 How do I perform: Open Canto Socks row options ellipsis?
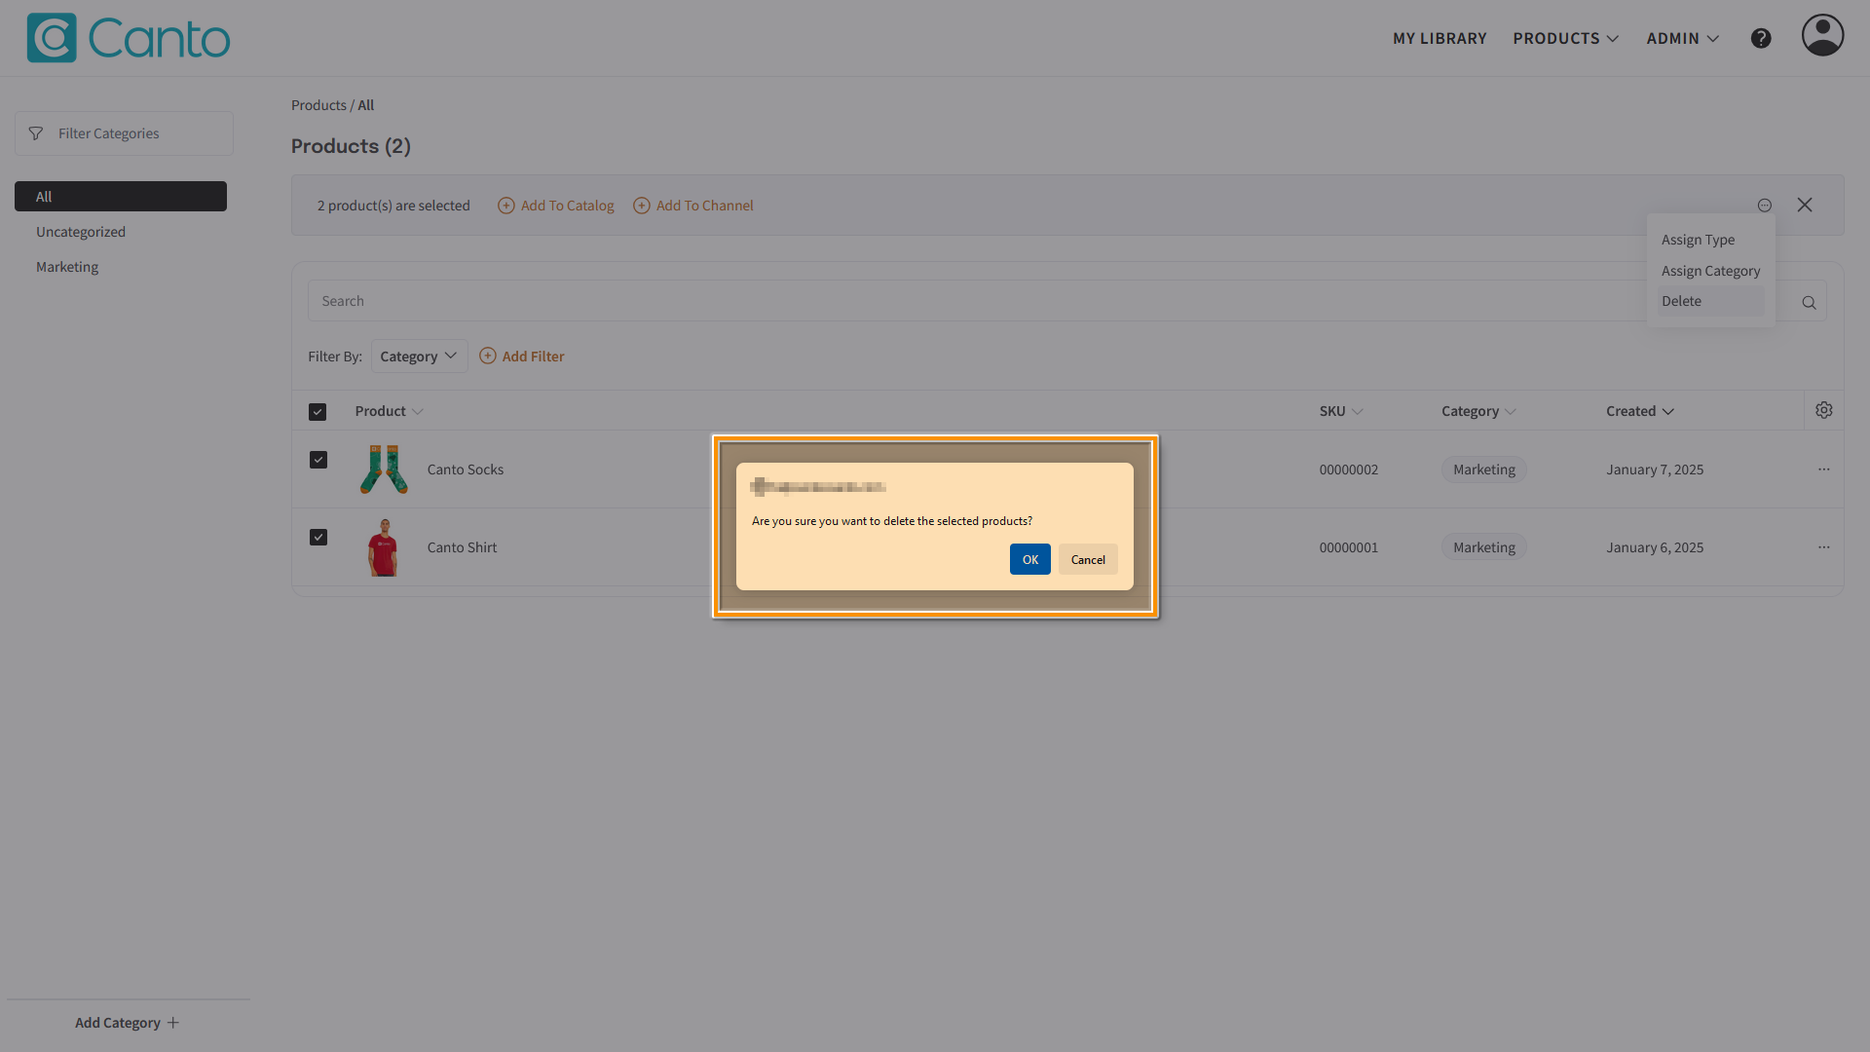pyautogui.click(x=1824, y=470)
